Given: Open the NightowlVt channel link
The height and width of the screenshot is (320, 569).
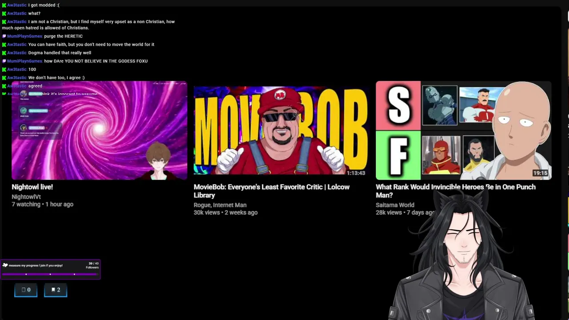Looking at the screenshot, I should [x=26, y=196].
